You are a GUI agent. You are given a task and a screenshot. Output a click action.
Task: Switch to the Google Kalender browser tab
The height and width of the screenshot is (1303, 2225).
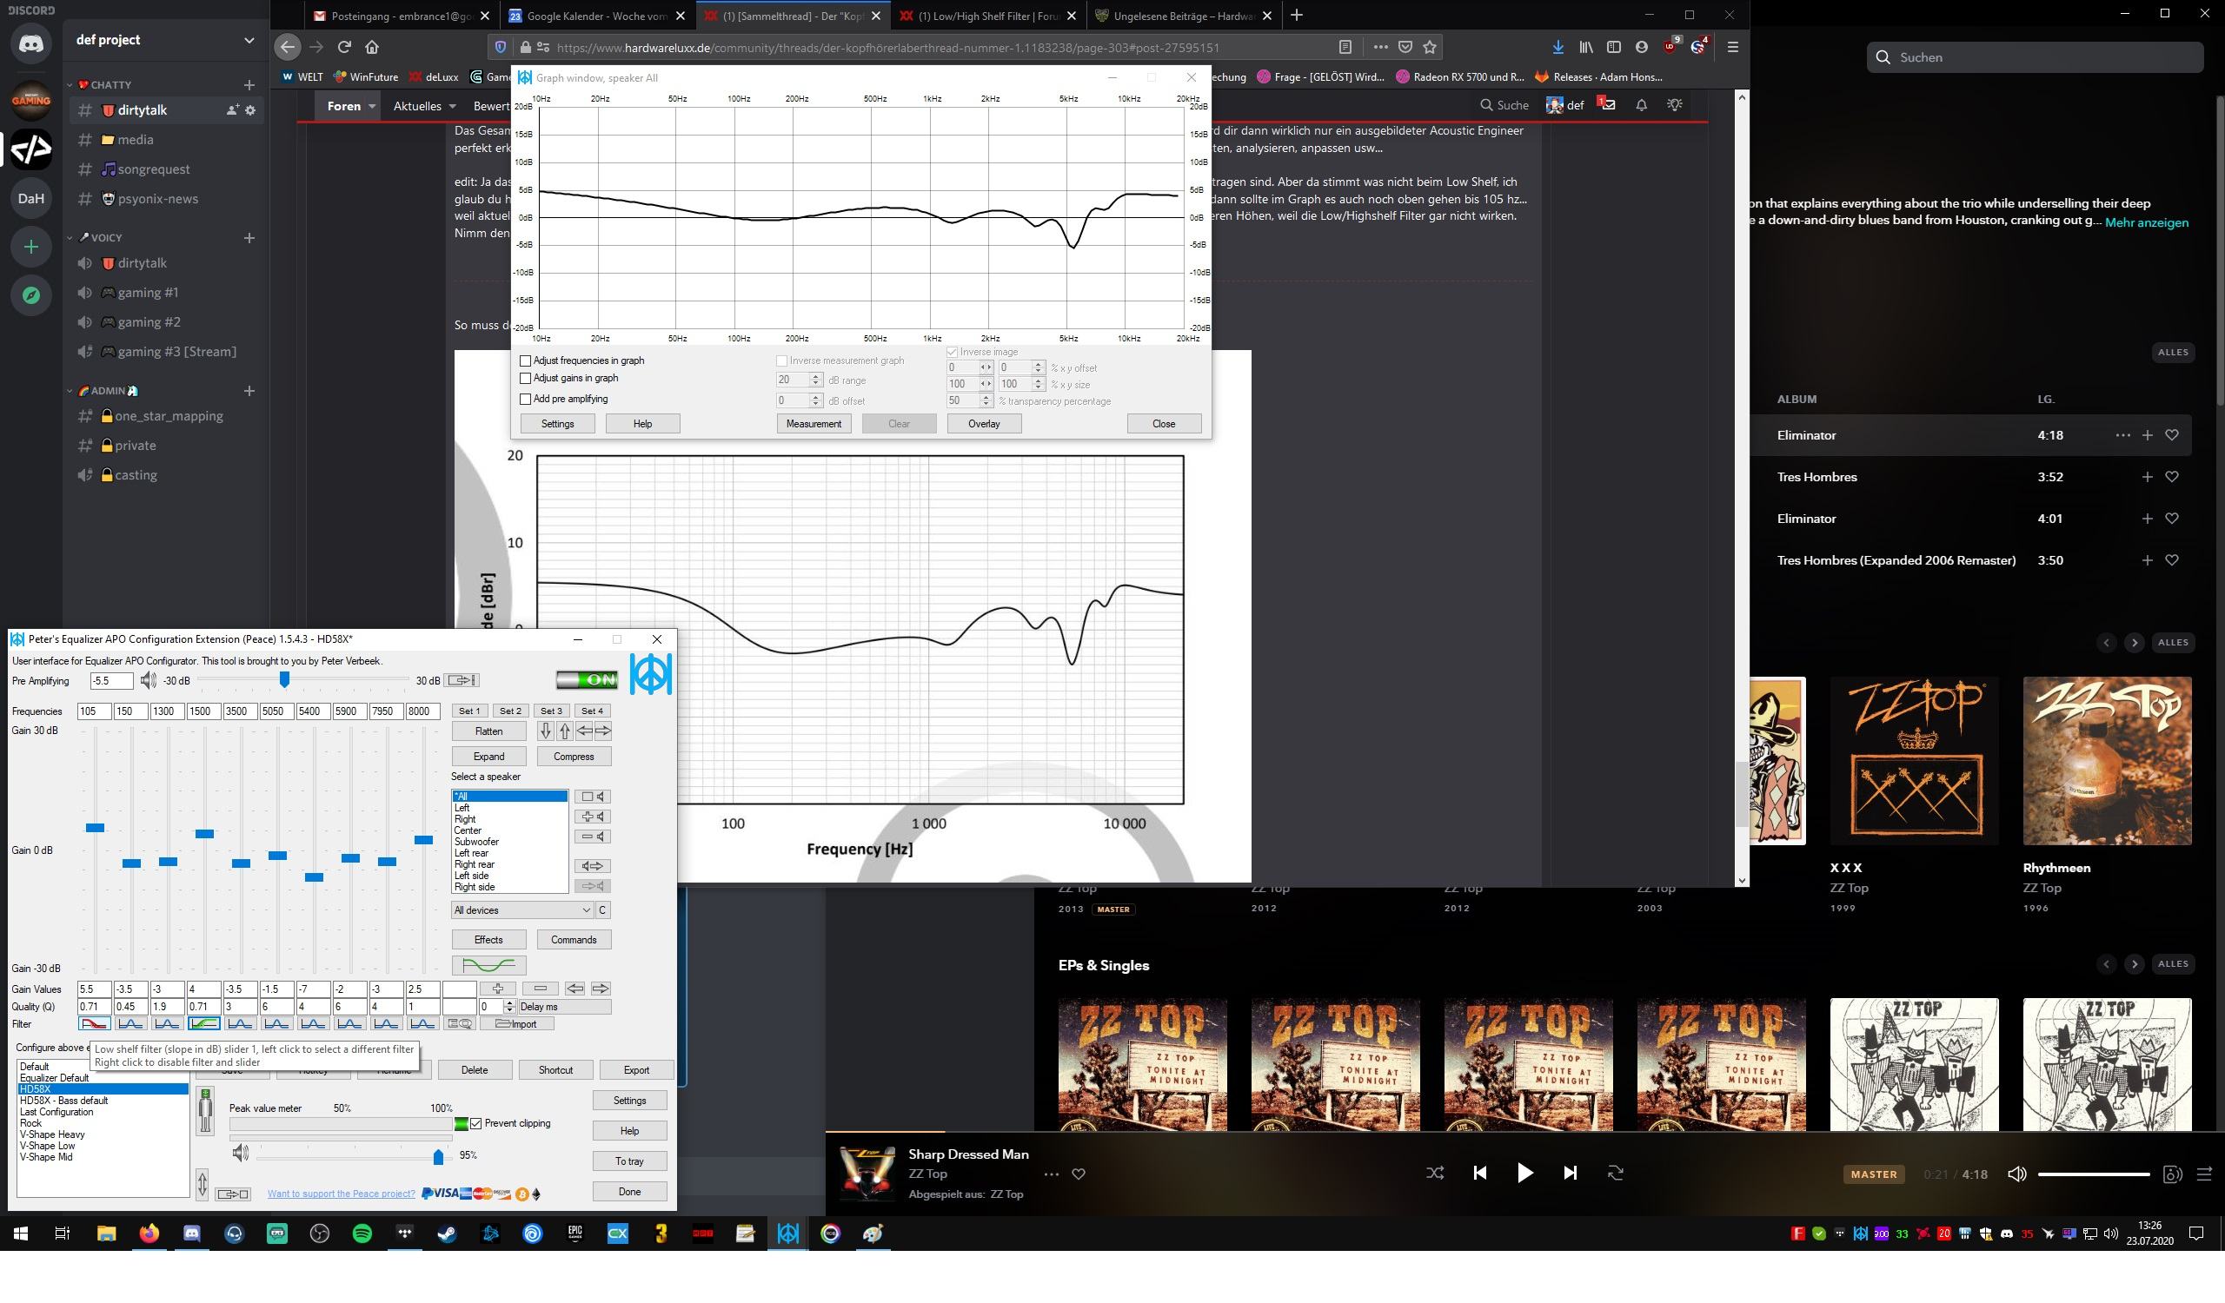tap(597, 16)
